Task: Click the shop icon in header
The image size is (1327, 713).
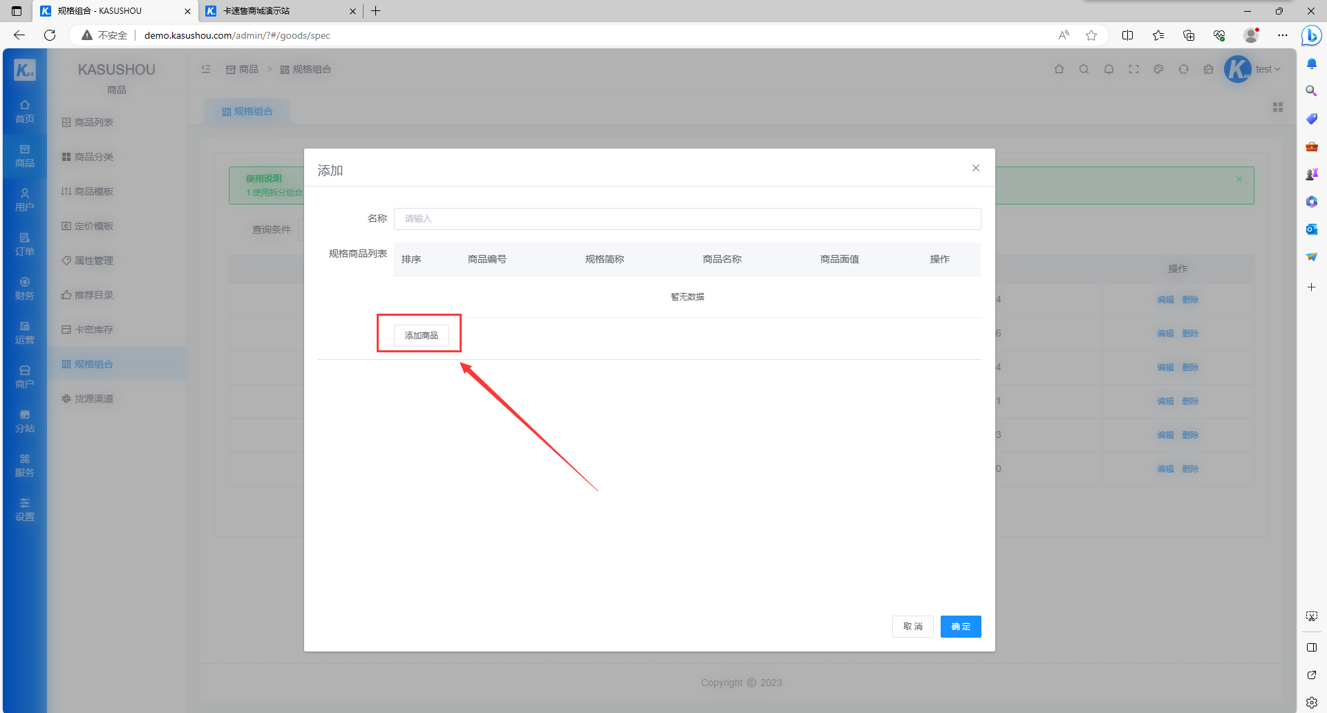Action: click(x=1208, y=69)
